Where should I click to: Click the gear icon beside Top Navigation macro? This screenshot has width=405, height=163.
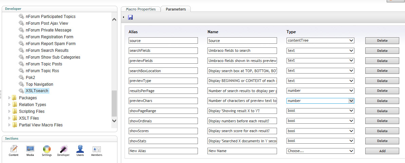pyautogui.click(x=21, y=84)
